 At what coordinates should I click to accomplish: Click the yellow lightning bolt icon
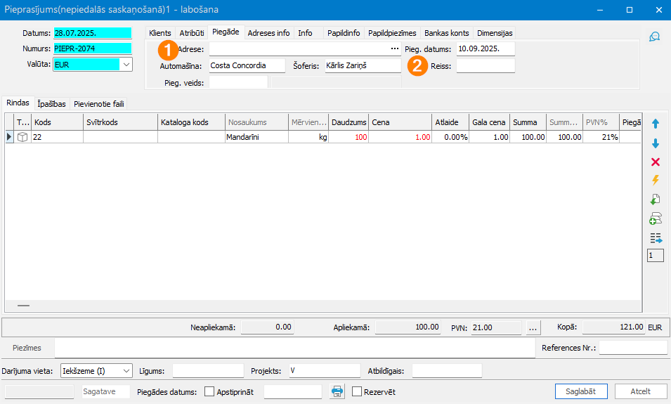[x=655, y=180]
